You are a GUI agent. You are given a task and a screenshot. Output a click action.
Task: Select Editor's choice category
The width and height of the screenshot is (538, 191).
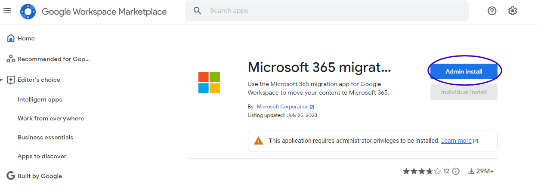(x=39, y=80)
